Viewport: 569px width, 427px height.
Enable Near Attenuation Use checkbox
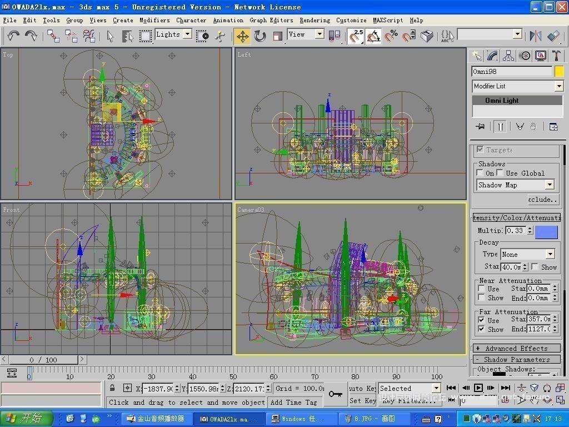coord(481,289)
